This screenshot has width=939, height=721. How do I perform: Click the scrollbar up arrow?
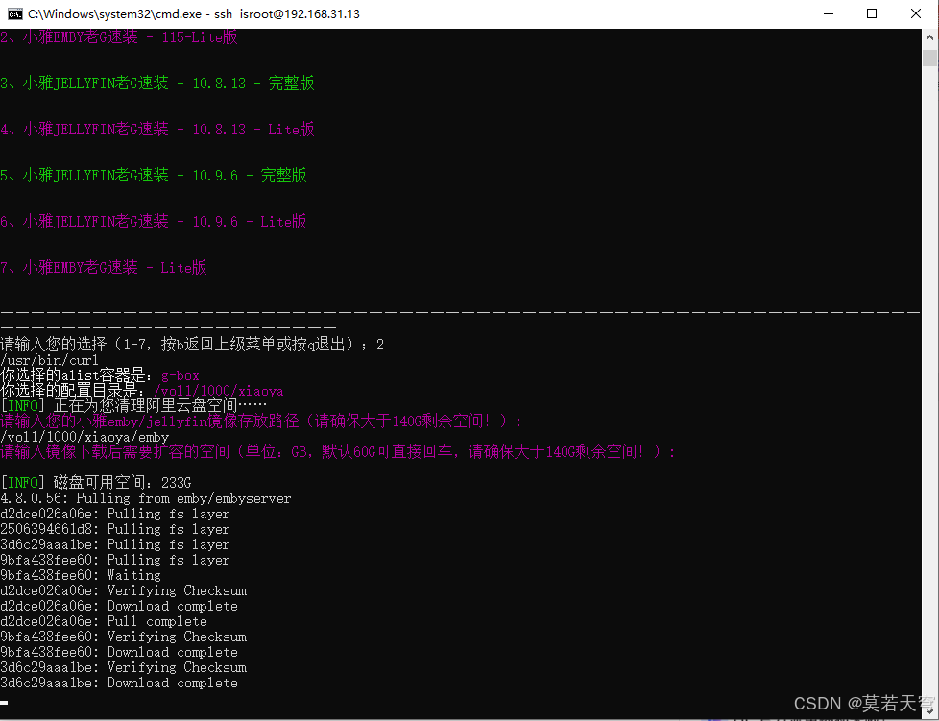point(929,37)
